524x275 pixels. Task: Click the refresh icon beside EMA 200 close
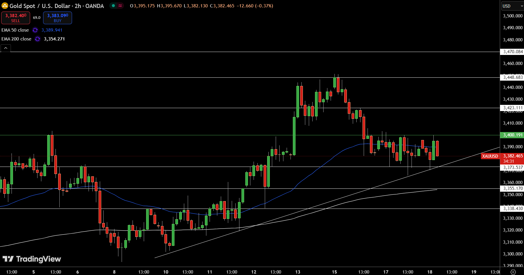(37, 39)
